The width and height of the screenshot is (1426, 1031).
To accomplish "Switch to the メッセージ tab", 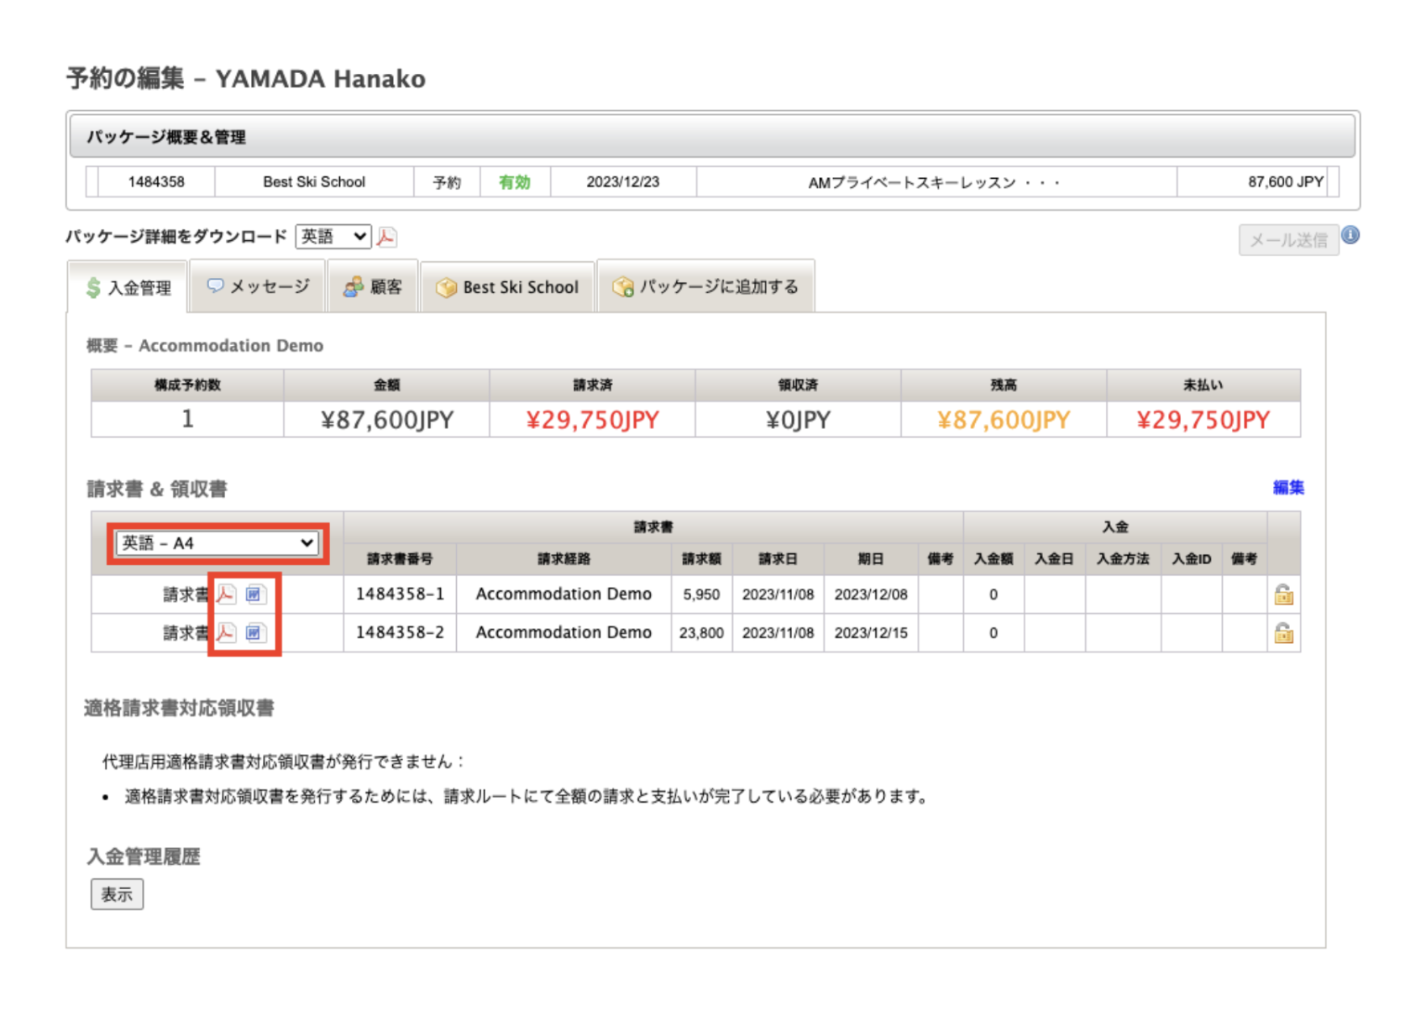I will (258, 286).
